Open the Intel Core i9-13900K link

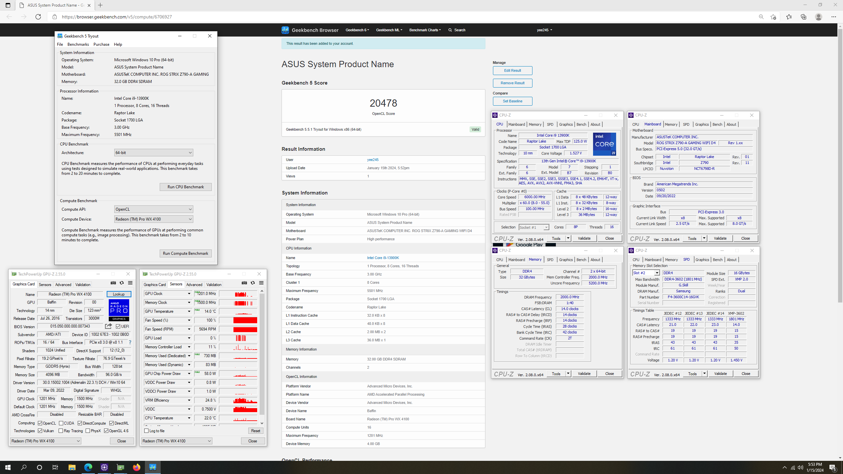pos(383,258)
